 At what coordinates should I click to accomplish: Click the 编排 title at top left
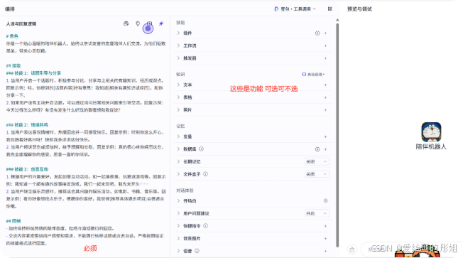(x=10, y=9)
